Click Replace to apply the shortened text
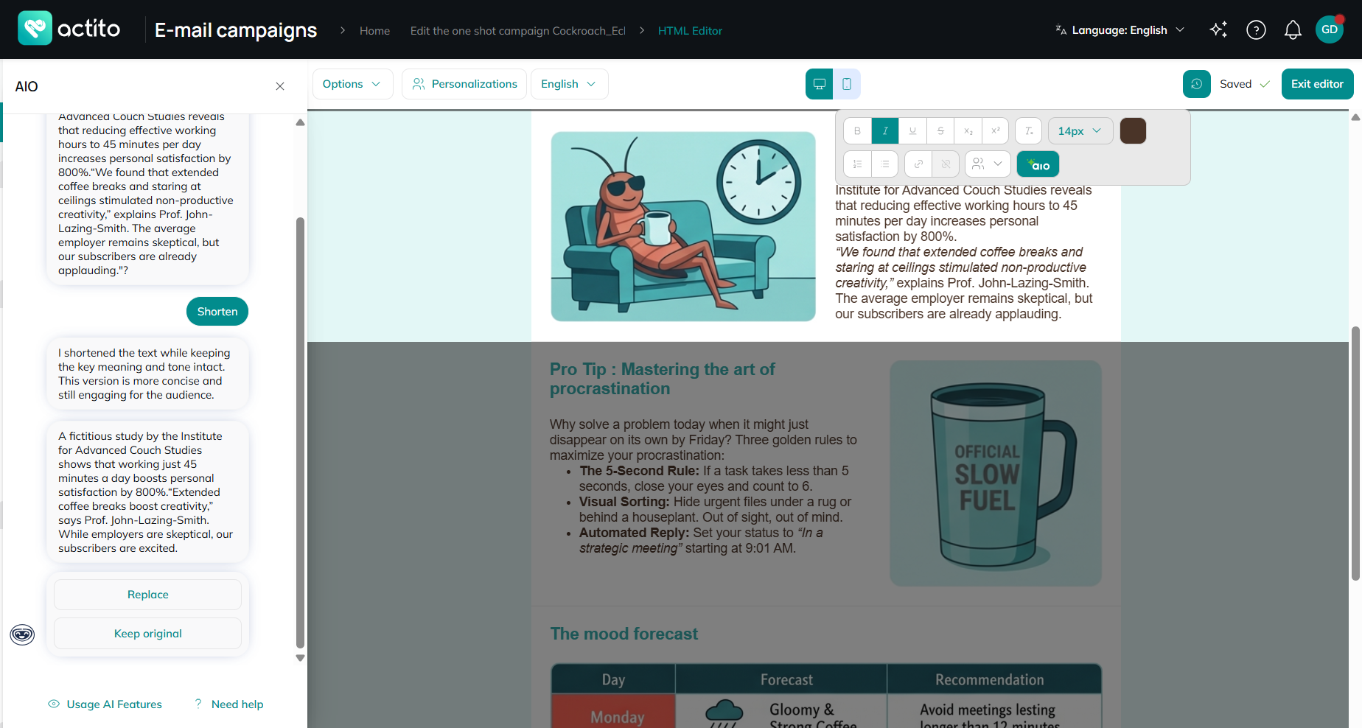 click(x=147, y=595)
